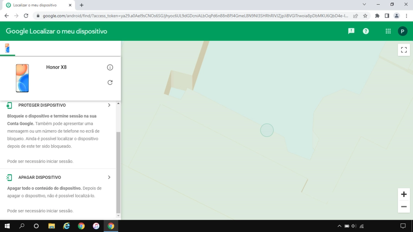This screenshot has width=413, height=232.
Task: Launch File Explorer from the taskbar
Action: pyautogui.click(x=52, y=226)
